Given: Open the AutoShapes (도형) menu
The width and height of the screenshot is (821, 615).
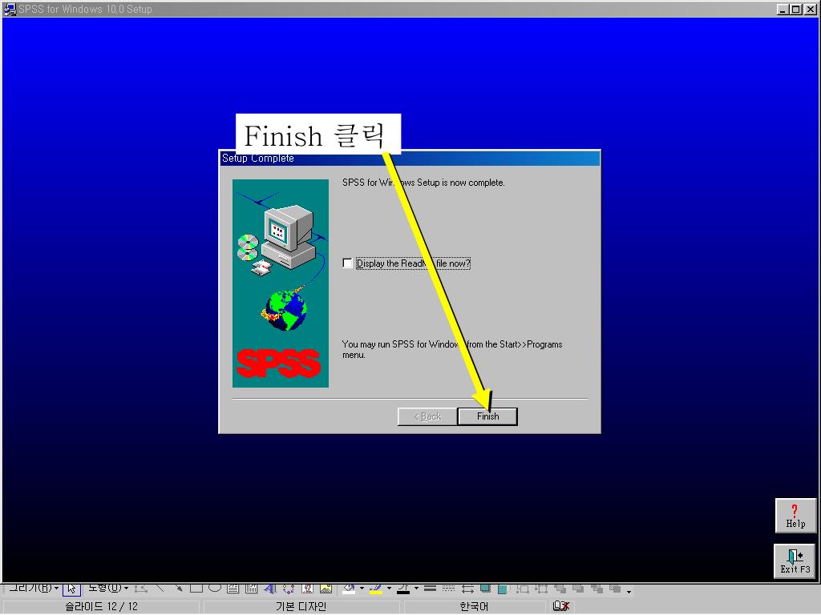Looking at the screenshot, I should point(107,588).
